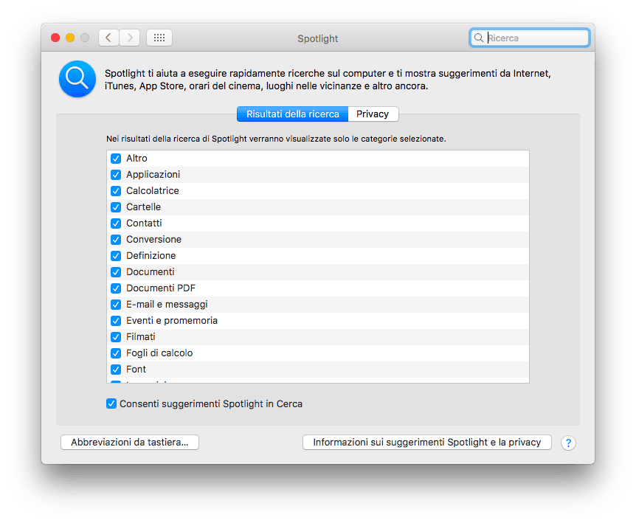This screenshot has height=523, width=636.
Task: Uncheck Consenti suggerimenti Spotlight in Cerca
Action: click(x=111, y=403)
